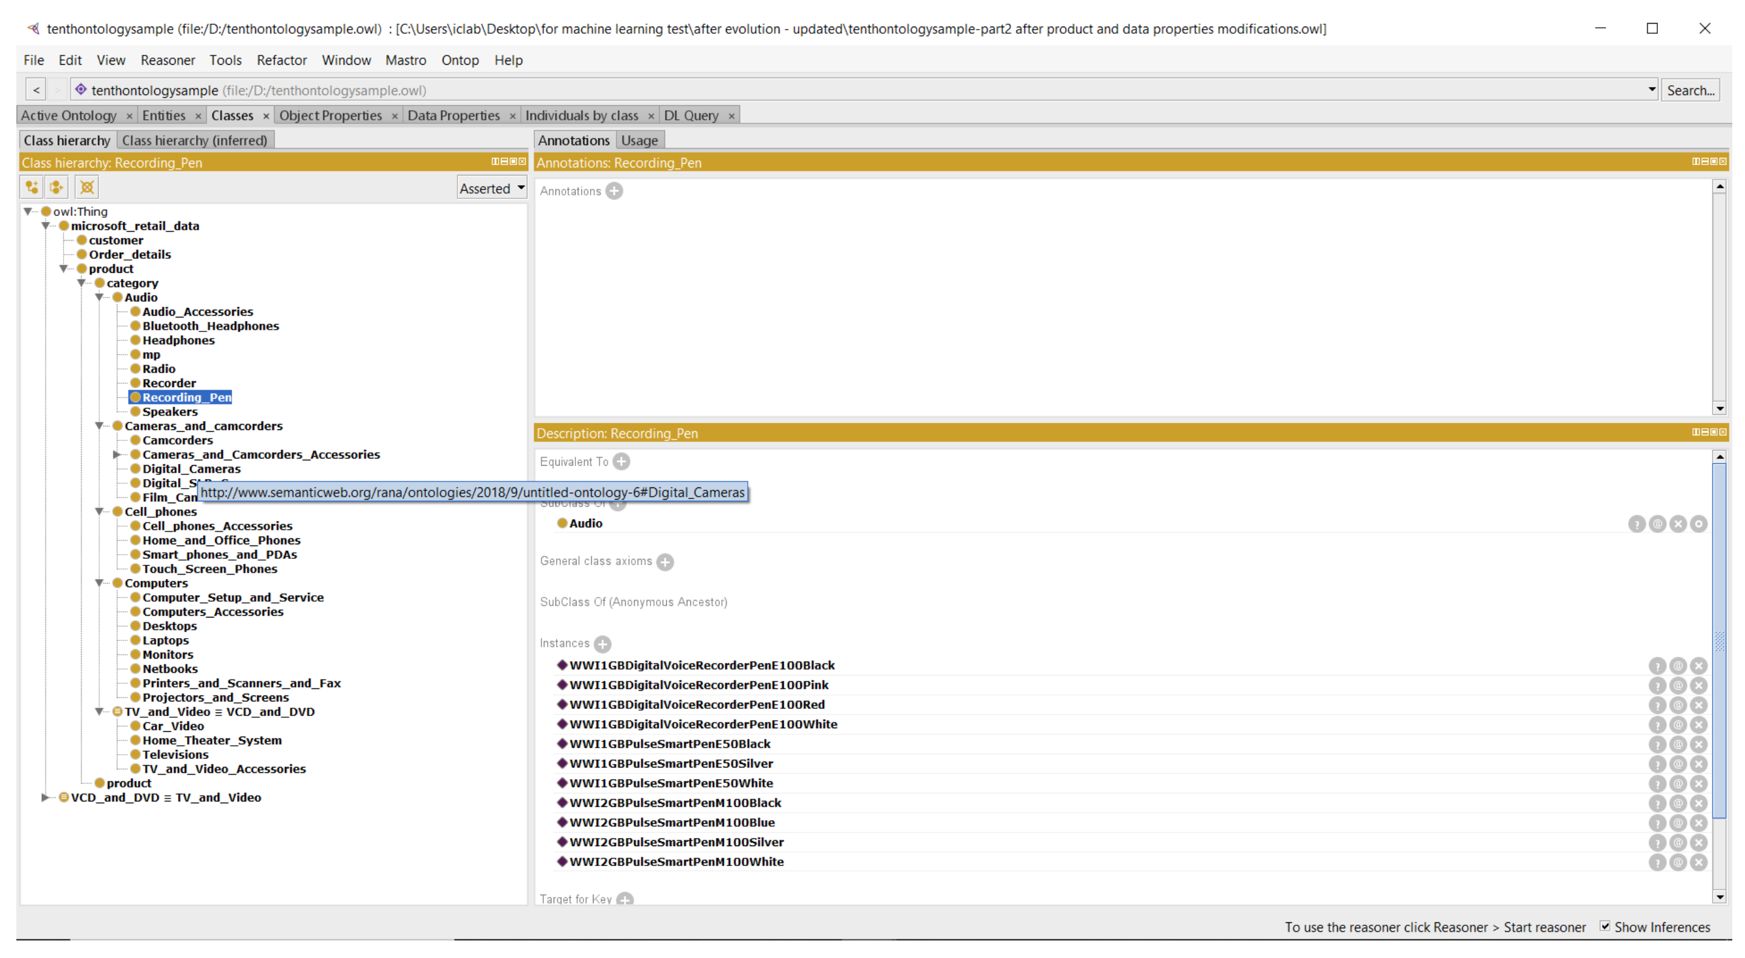Open the active ontology selector dropdown arrow
This screenshot has height=958, width=1745.
[1652, 90]
